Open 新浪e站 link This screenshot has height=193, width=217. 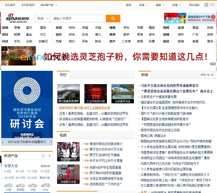pyautogui.click(x=45, y=166)
